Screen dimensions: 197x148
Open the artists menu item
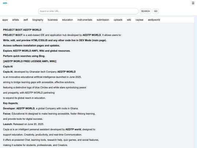coord(16,20)
